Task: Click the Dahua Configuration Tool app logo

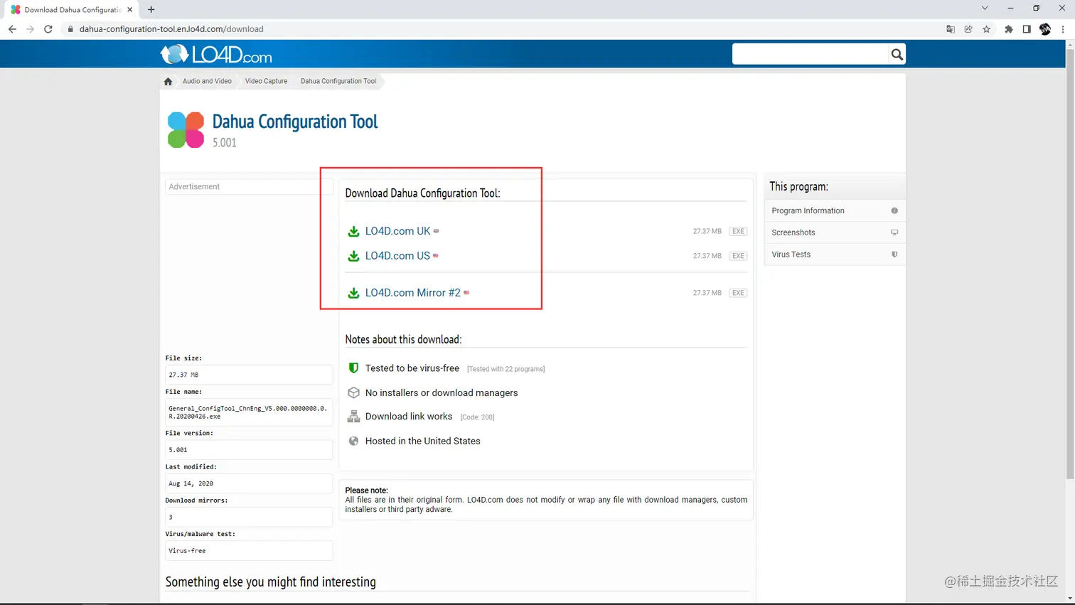Action: pos(186,130)
